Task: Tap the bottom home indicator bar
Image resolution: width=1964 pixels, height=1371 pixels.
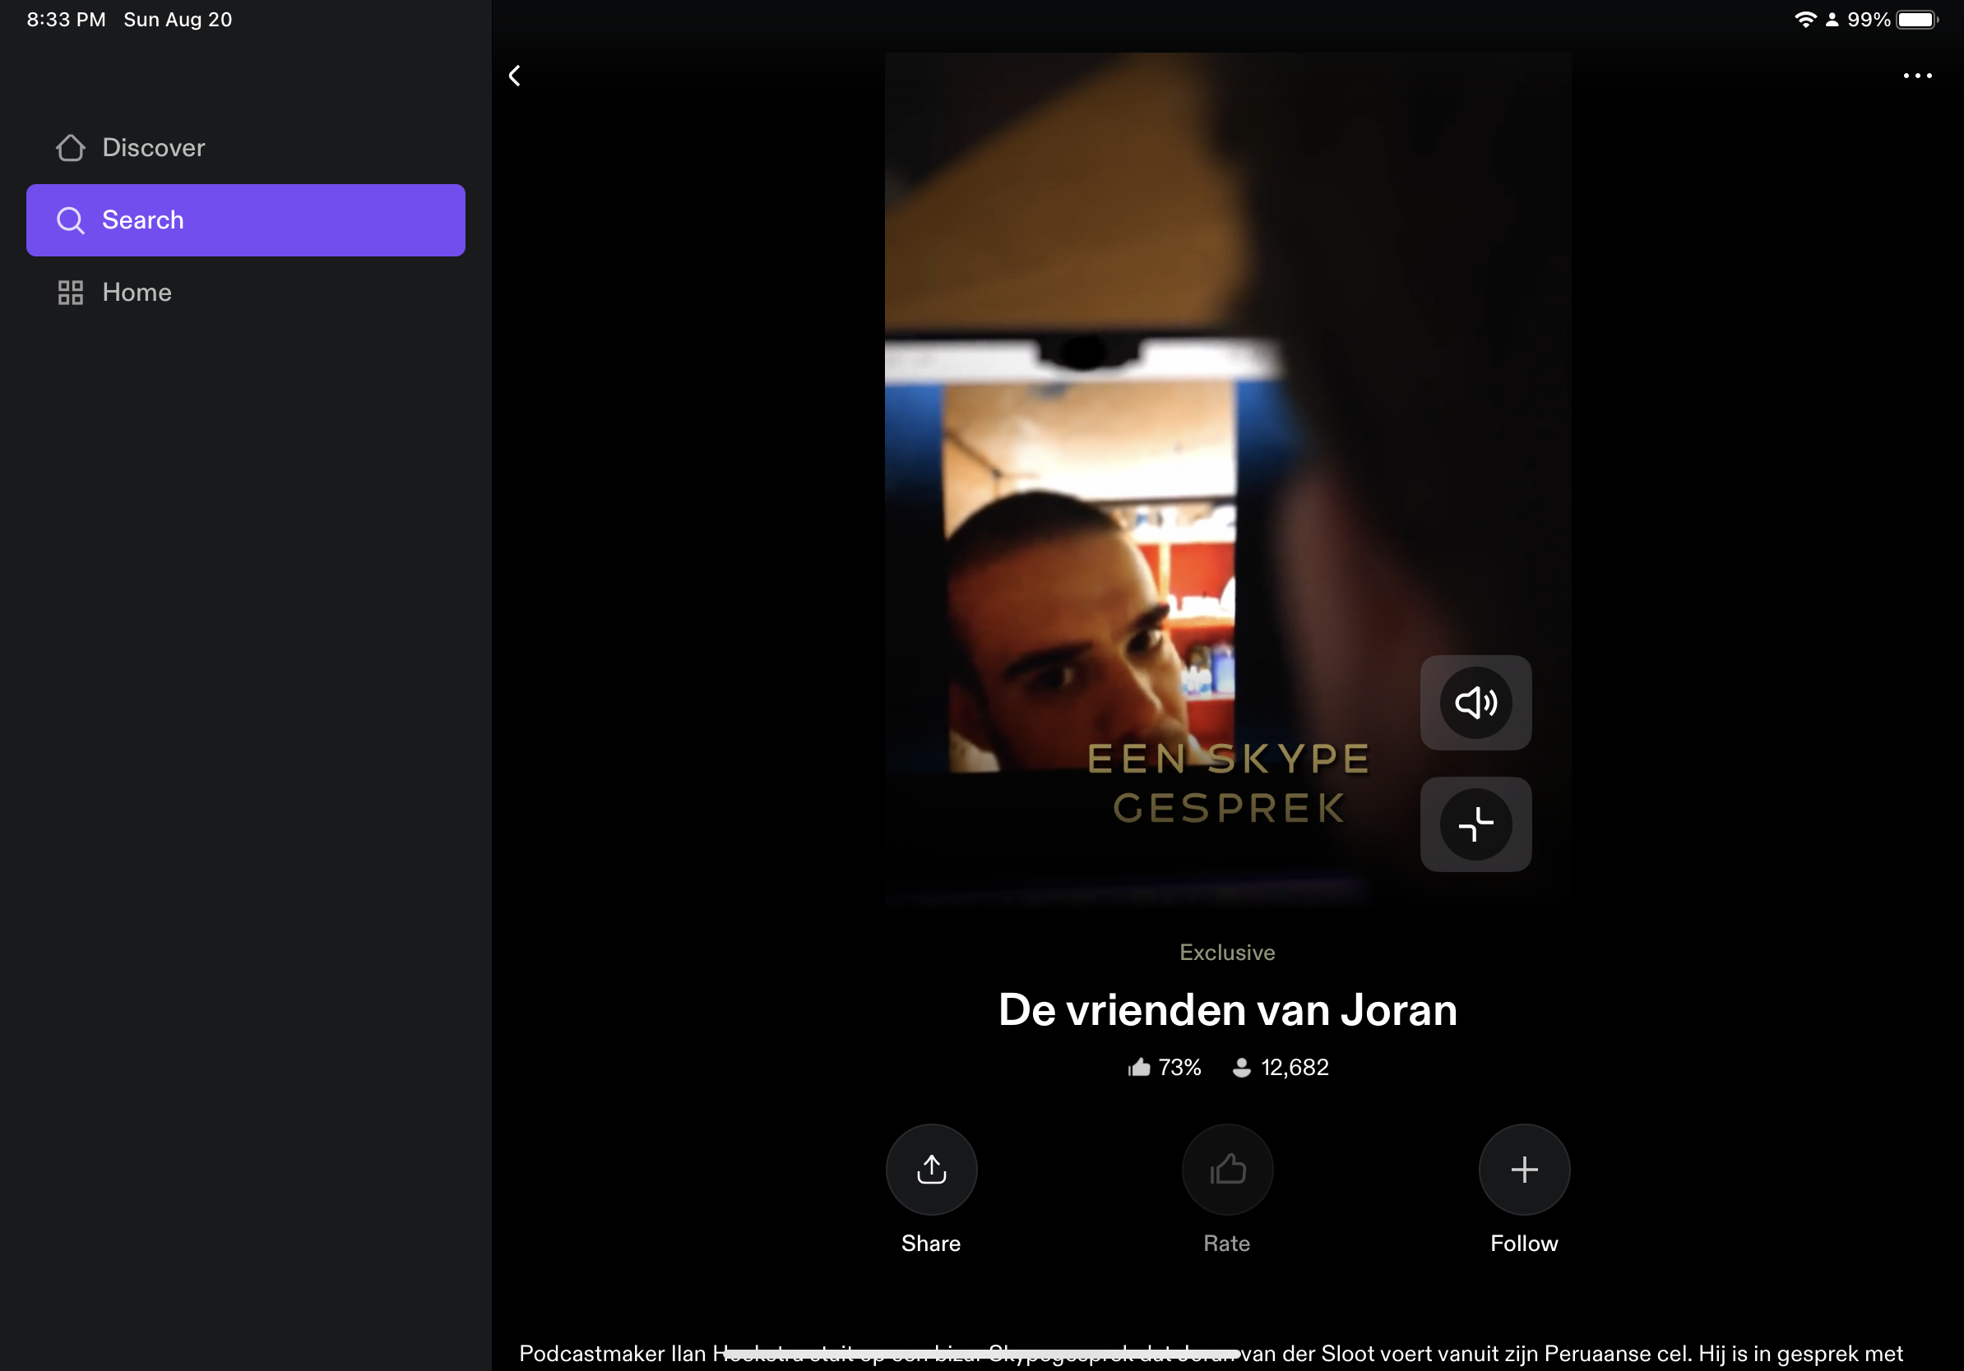Action: (982, 1353)
